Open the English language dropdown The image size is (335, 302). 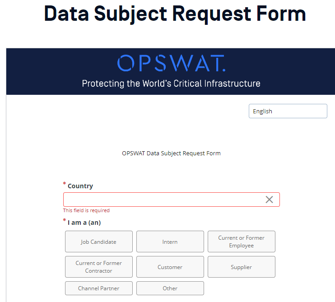point(288,111)
